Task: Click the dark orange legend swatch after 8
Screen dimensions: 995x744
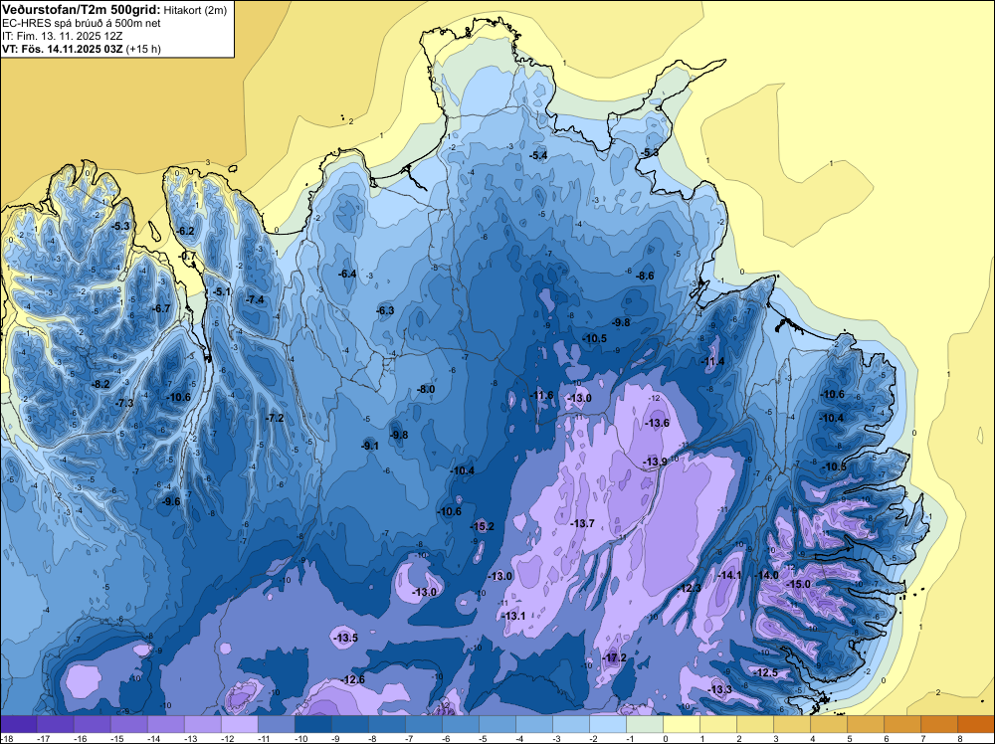Action: (976, 724)
